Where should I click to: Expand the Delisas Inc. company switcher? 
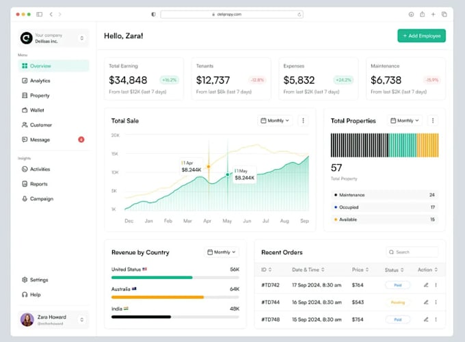pyautogui.click(x=82, y=38)
